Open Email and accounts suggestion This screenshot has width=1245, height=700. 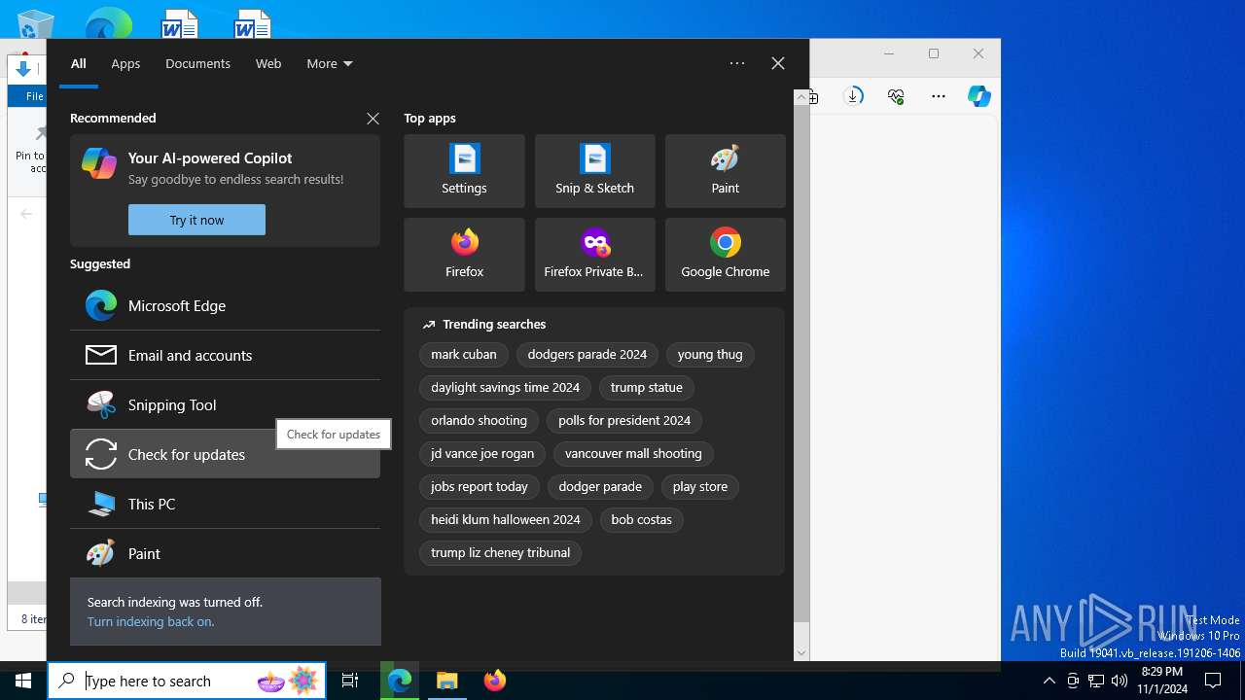pos(225,355)
